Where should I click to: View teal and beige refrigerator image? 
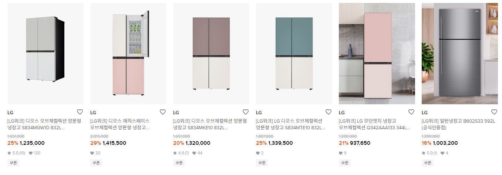(294, 53)
